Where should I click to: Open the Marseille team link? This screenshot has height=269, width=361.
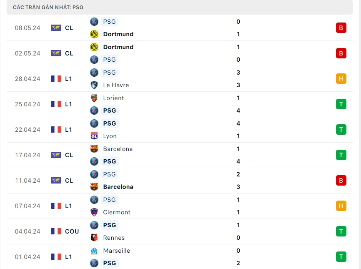coord(116,251)
